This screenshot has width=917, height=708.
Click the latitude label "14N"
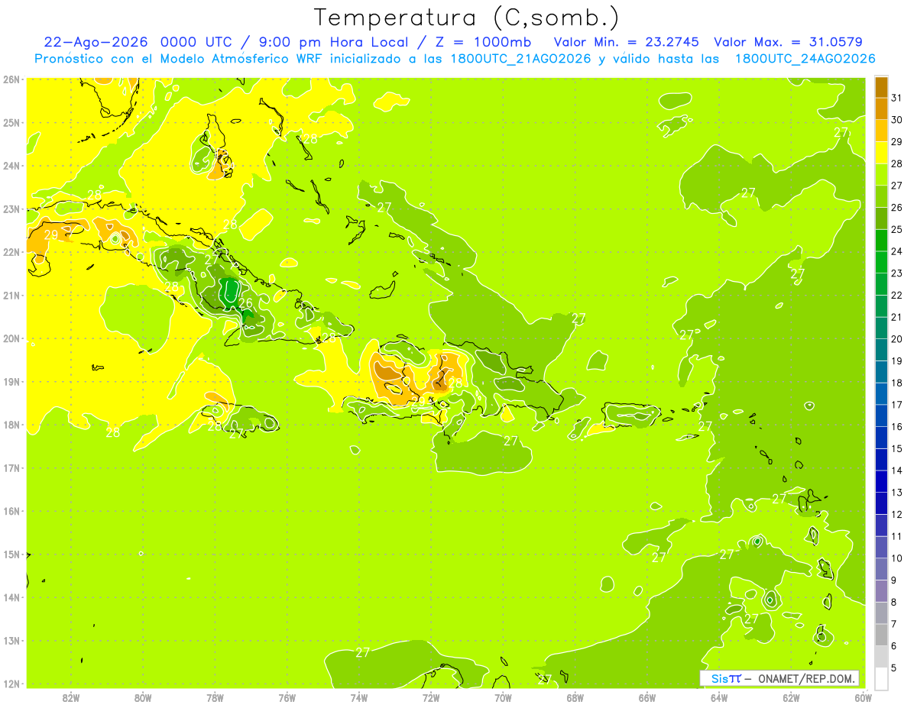[x=11, y=597]
